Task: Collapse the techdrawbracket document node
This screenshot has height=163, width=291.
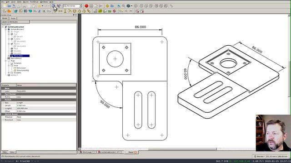Action: 3,27
